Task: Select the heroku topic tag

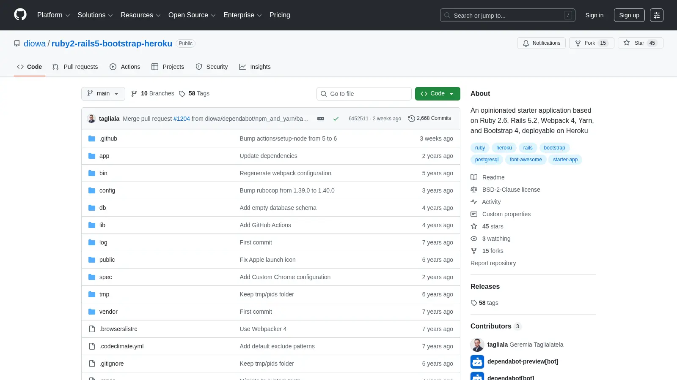Action: (x=504, y=148)
